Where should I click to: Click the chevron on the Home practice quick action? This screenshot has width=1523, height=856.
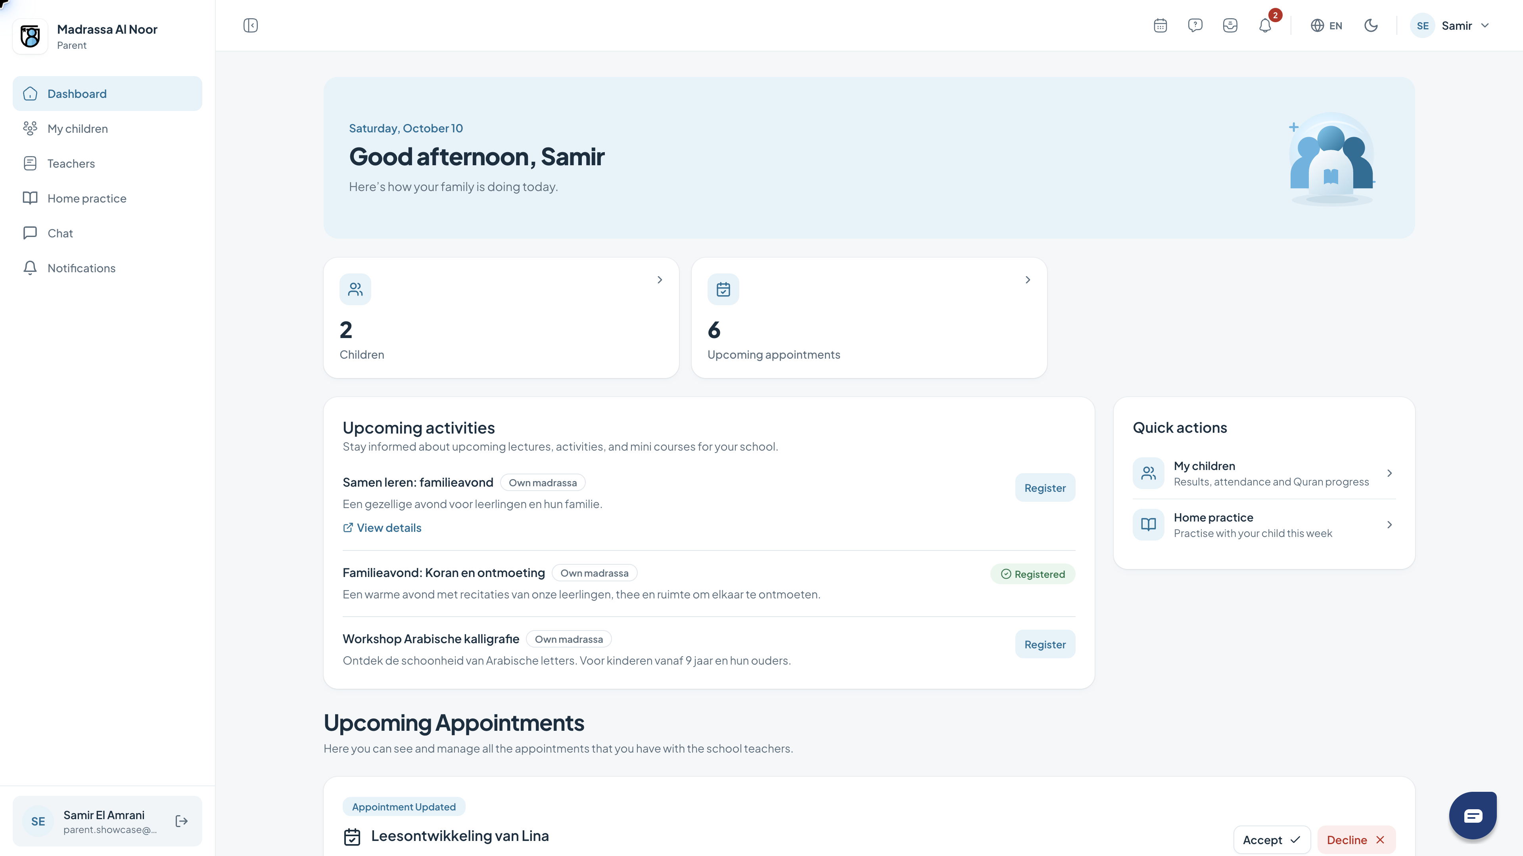[x=1389, y=525]
